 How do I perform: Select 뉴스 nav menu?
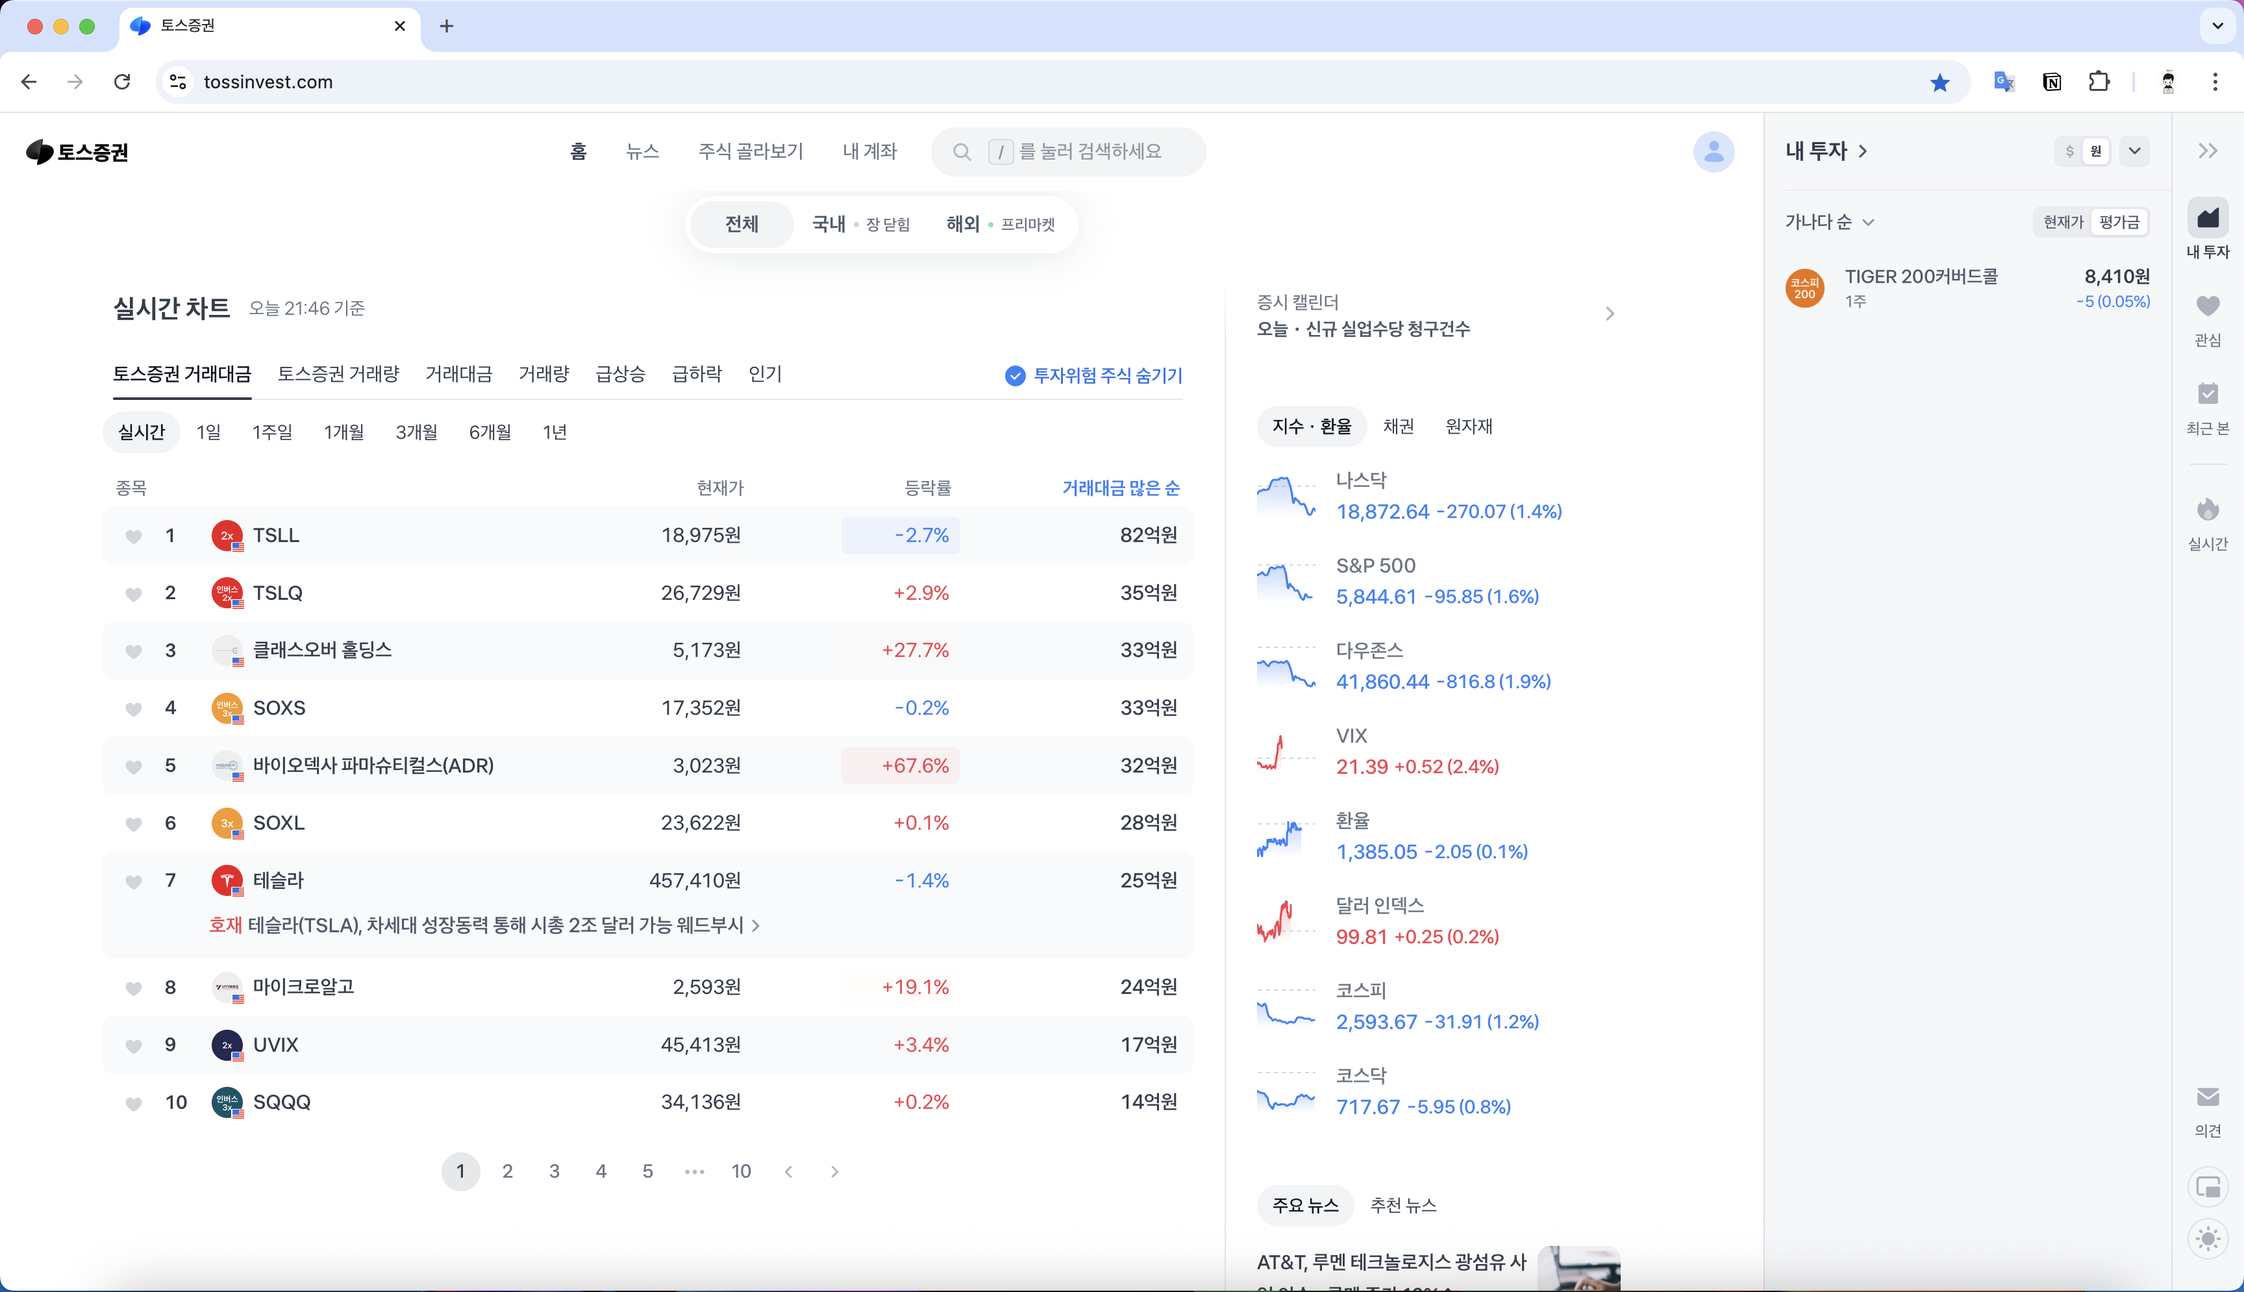[642, 152]
